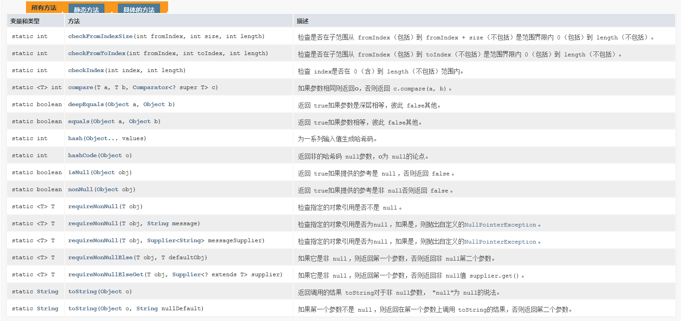Open the checkFromToIndex method link
This screenshot has height=321, width=681.
click(x=97, y=53)
